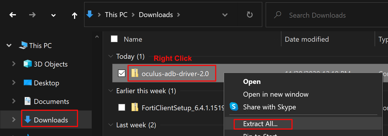The width and height of the screenshot is (388, 136).
Task: Click the Back navigation arrow
Action: [x=13, y=15]
